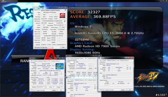Click the BIOS Date value in rightmost CPU-Z

pyautogui.click(x=119, y=78)
